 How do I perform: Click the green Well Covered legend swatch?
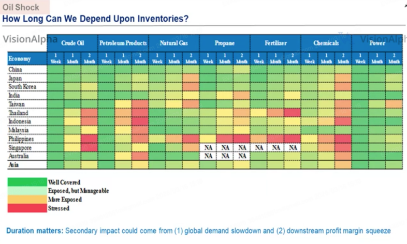tap(27, 182)
